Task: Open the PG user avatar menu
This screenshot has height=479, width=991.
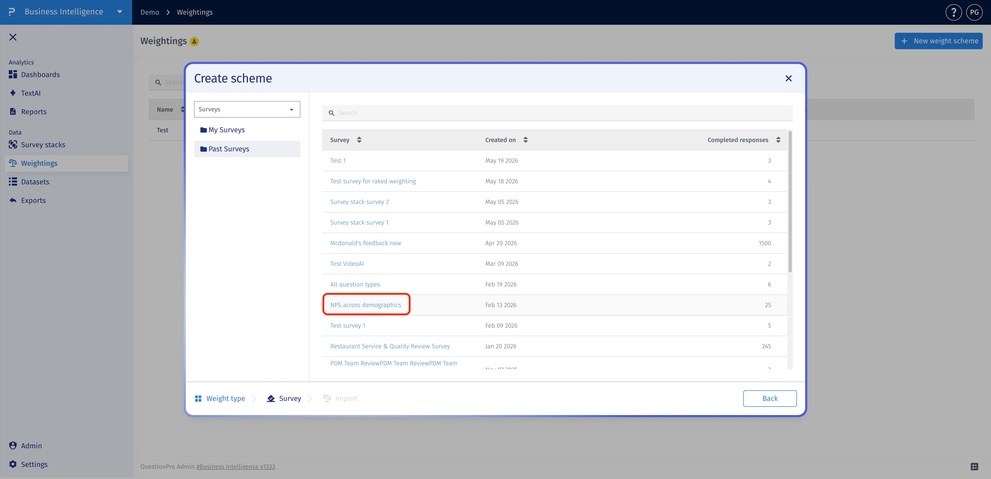Action: 974,12
